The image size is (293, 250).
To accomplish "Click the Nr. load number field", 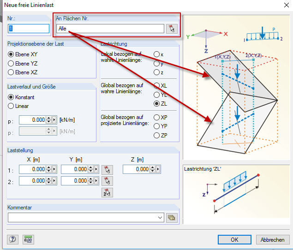I will coord(29,29).
